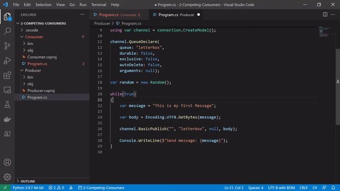Click Program.cs in the breadcrumb
Viewport: 340px width, 191px height.
coord(131,23)
